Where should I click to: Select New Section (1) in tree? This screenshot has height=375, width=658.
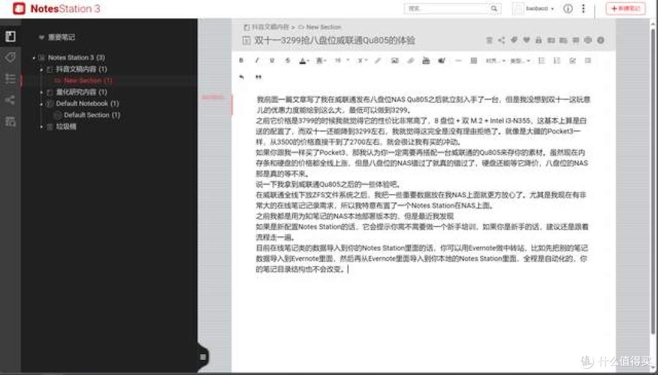pos(88,80)
